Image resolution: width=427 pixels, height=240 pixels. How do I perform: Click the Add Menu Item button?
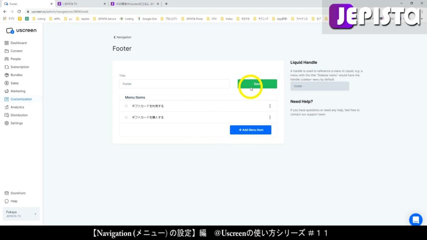(250, 130)
